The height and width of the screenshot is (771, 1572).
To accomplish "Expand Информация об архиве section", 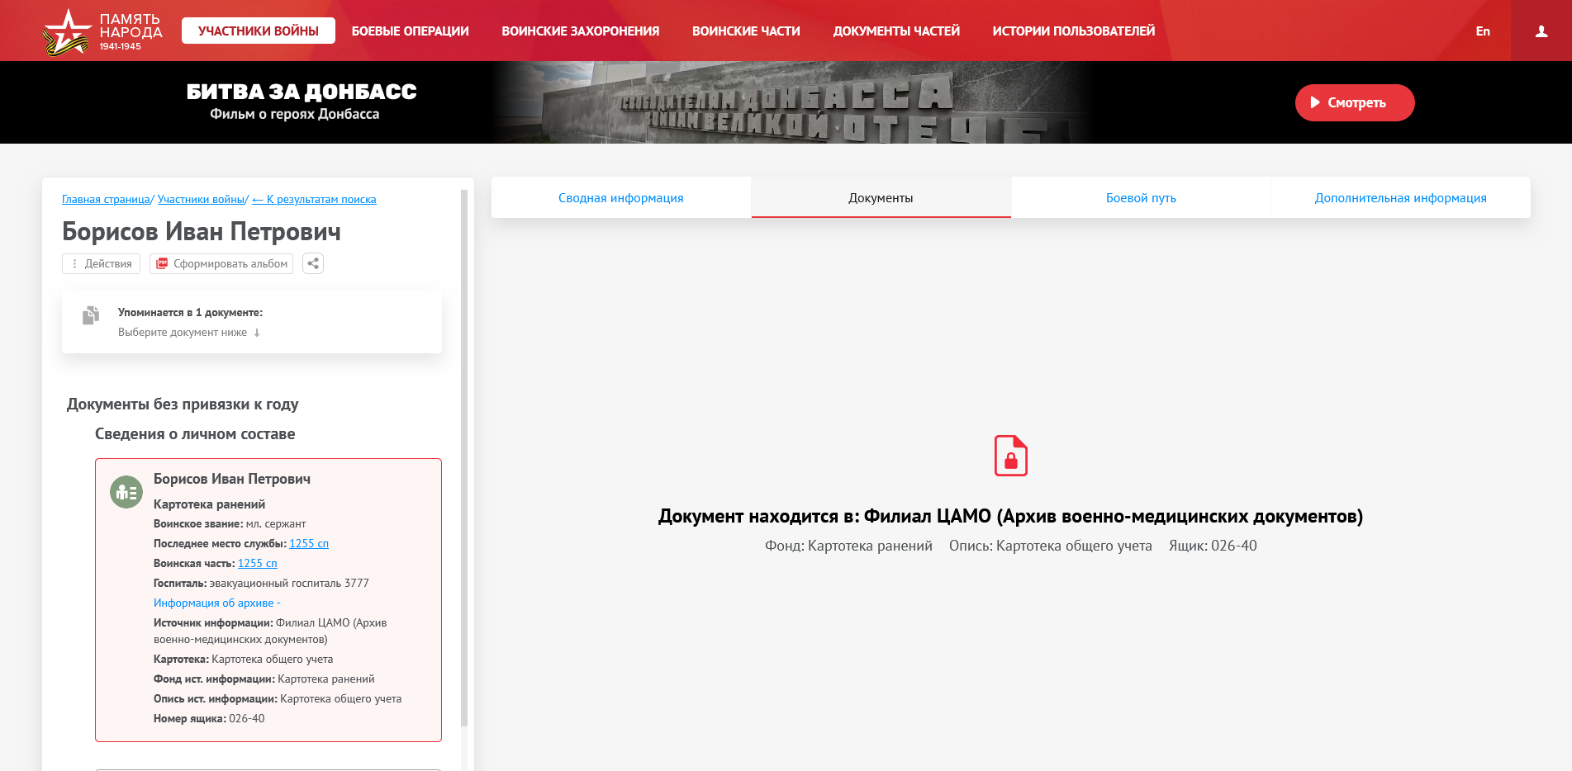I will tap(216, 603).
